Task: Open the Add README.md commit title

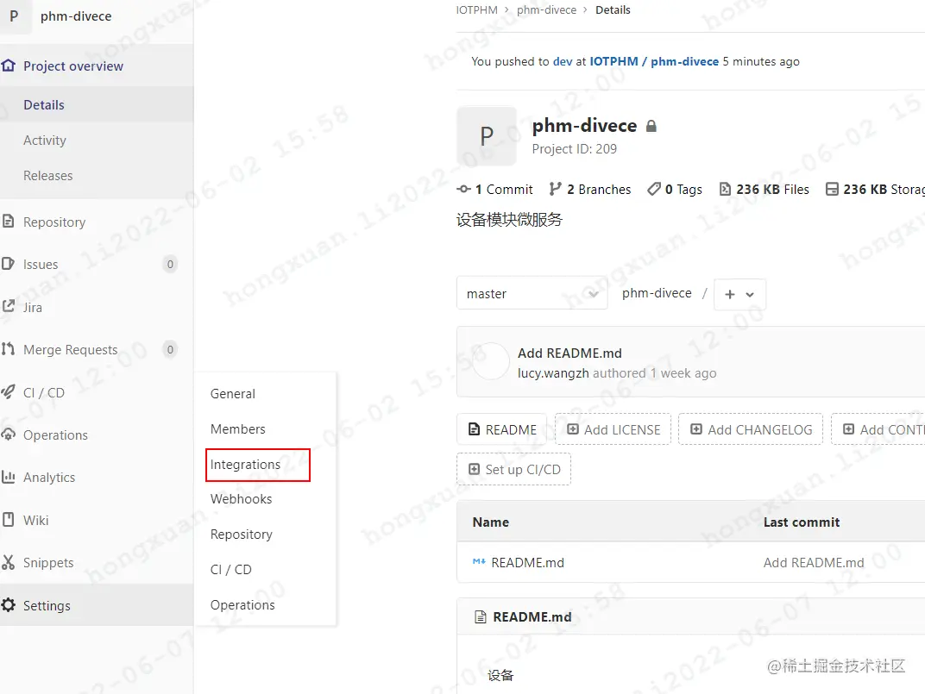Action: point(569,353)
